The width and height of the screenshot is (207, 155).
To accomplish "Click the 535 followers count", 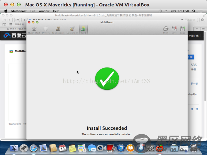I will coord(193,65).
